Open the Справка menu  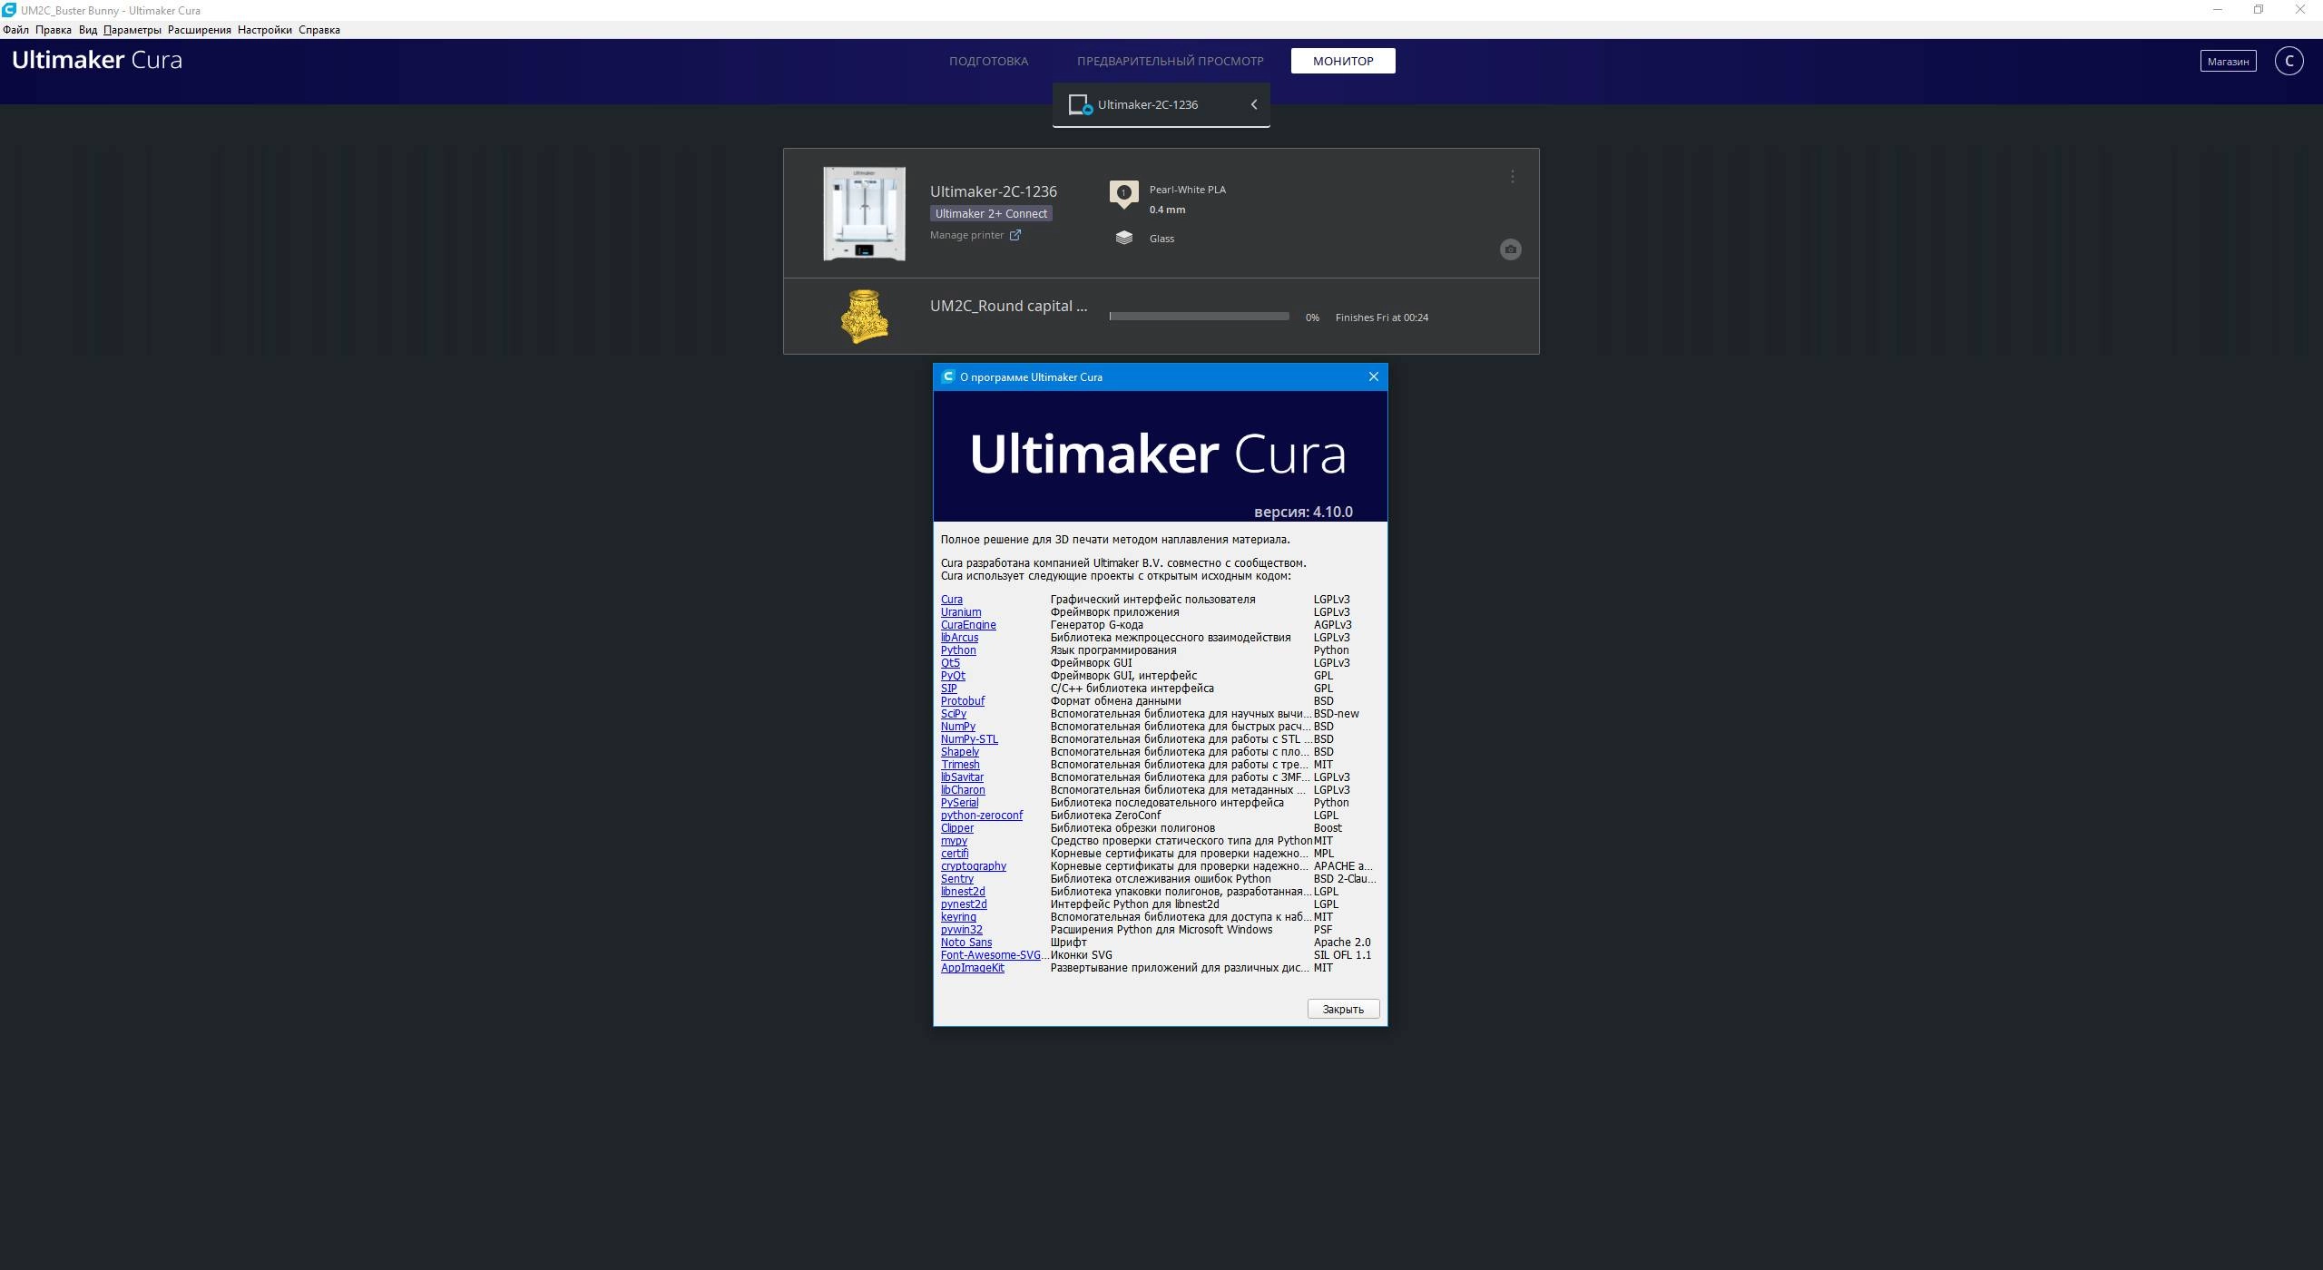pyautogui.click(x=319, y=30)
